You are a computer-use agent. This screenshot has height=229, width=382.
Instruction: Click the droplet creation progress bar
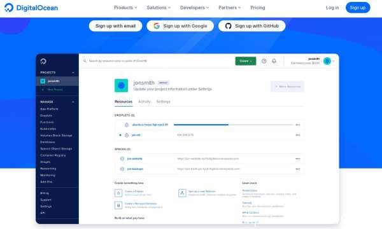(233, 125)
